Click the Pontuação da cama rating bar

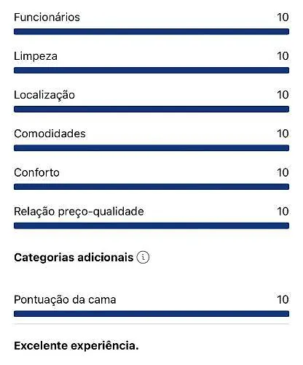(151, 314)
